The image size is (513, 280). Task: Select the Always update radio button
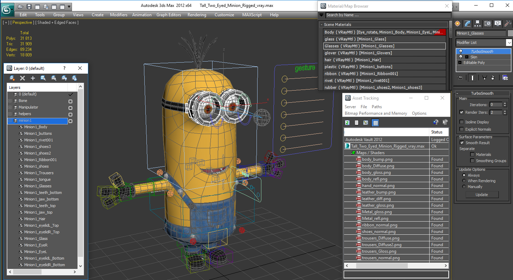tap(464, 175)
